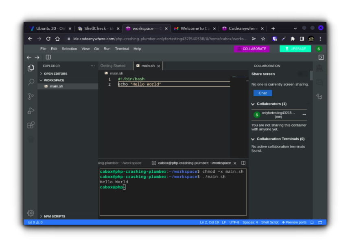The image size is (350, 250).
Task: Click the Chat button
Action: (262, 93)
